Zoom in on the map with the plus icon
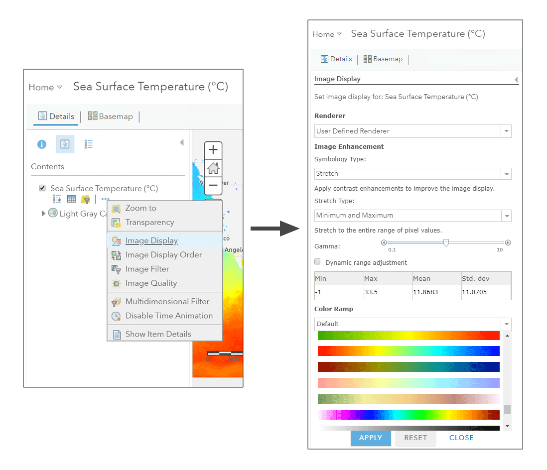Screen dimensions: 547x470 [213, 150]
